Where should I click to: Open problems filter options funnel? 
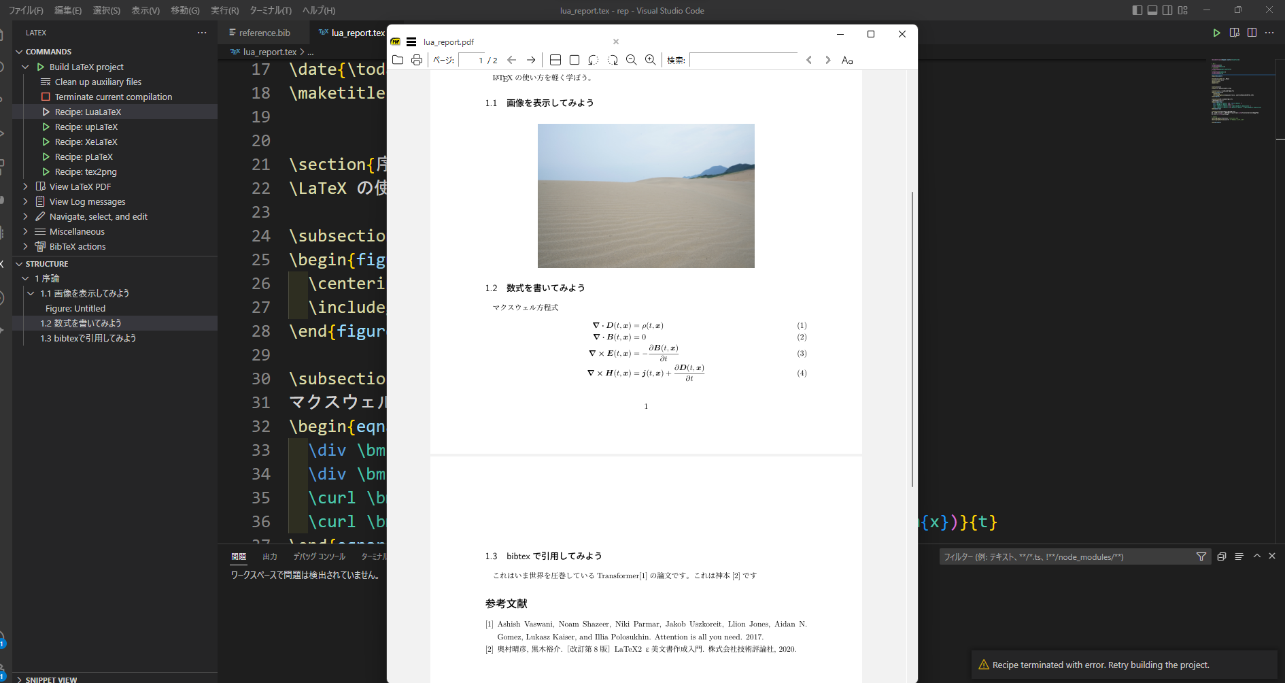pyautogui.click(x=1201, y=556)
